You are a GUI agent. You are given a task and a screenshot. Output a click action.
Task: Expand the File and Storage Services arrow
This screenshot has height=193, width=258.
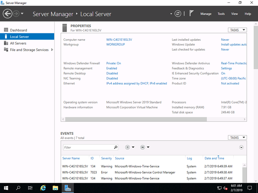[52, 50]
